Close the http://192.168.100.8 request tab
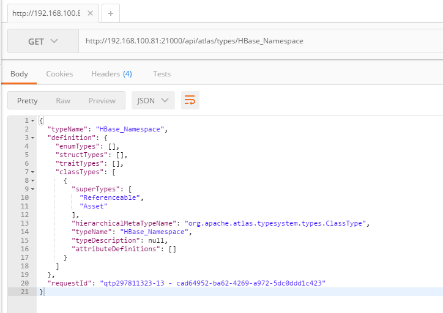This screenshot has height=313, width=443. tap(90, 13)
